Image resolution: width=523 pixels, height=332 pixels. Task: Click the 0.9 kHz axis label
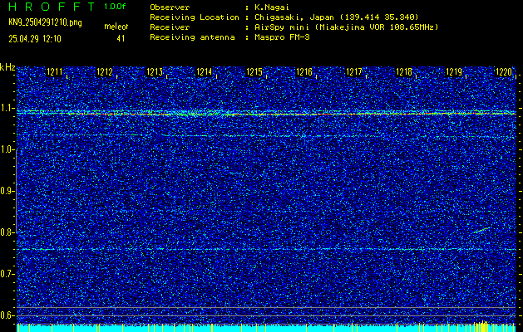(x=7, y=191)
